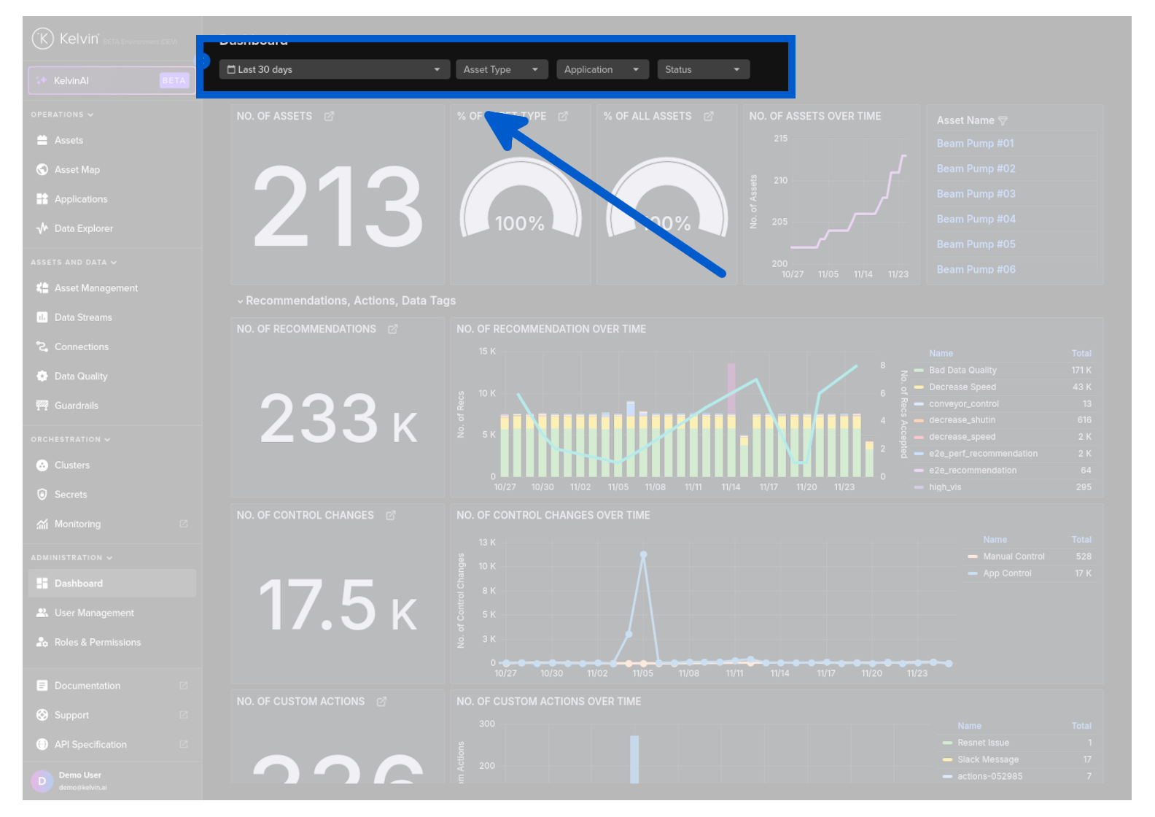Open popout icon next to No. of Recommendations
1155x817 pixels.
tap(393, 330)
